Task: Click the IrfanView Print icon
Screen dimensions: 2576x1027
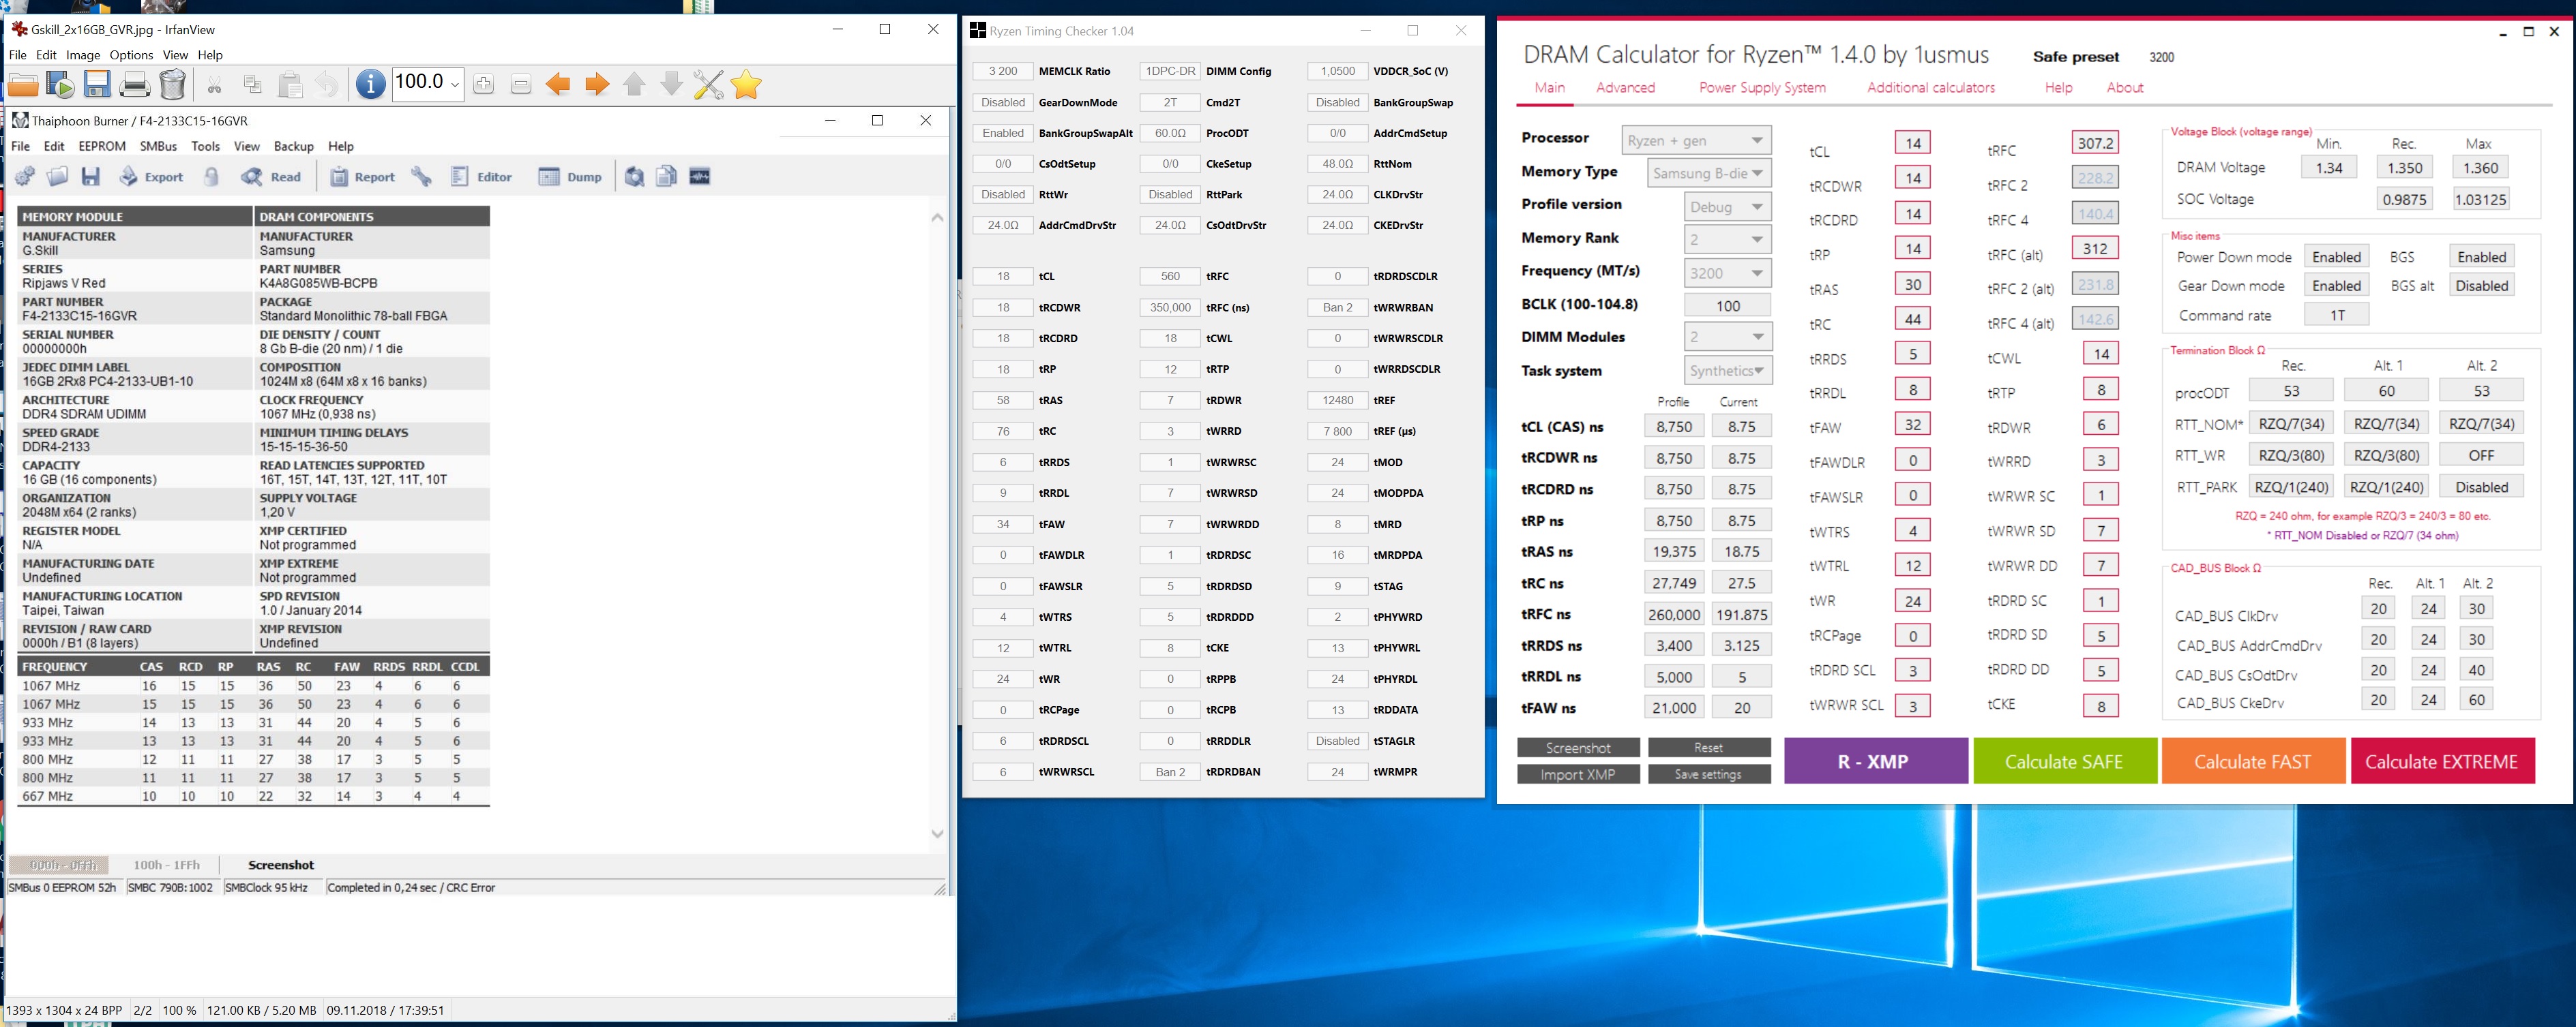Action: pos(135,85)
